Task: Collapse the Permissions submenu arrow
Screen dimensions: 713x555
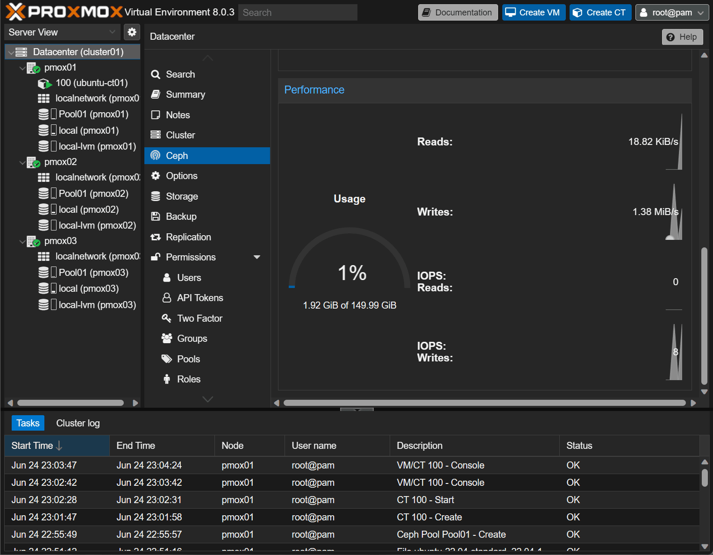Action: pyautogui.click(x=257, y=257)
